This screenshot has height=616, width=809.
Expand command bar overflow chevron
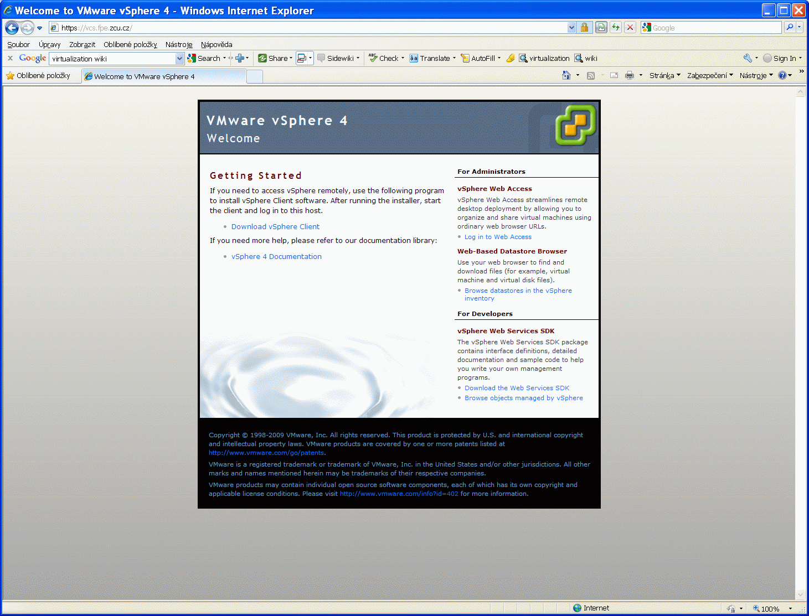pos(801,71)
